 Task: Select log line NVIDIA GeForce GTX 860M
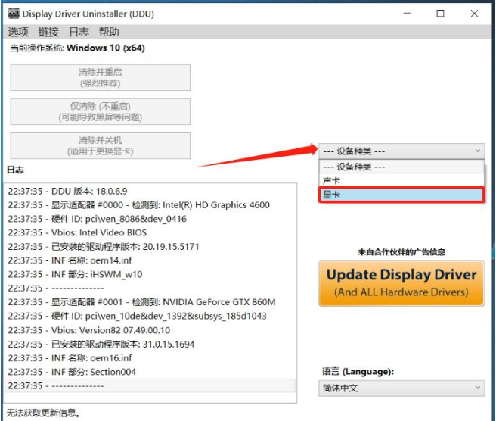click(150, 302)
